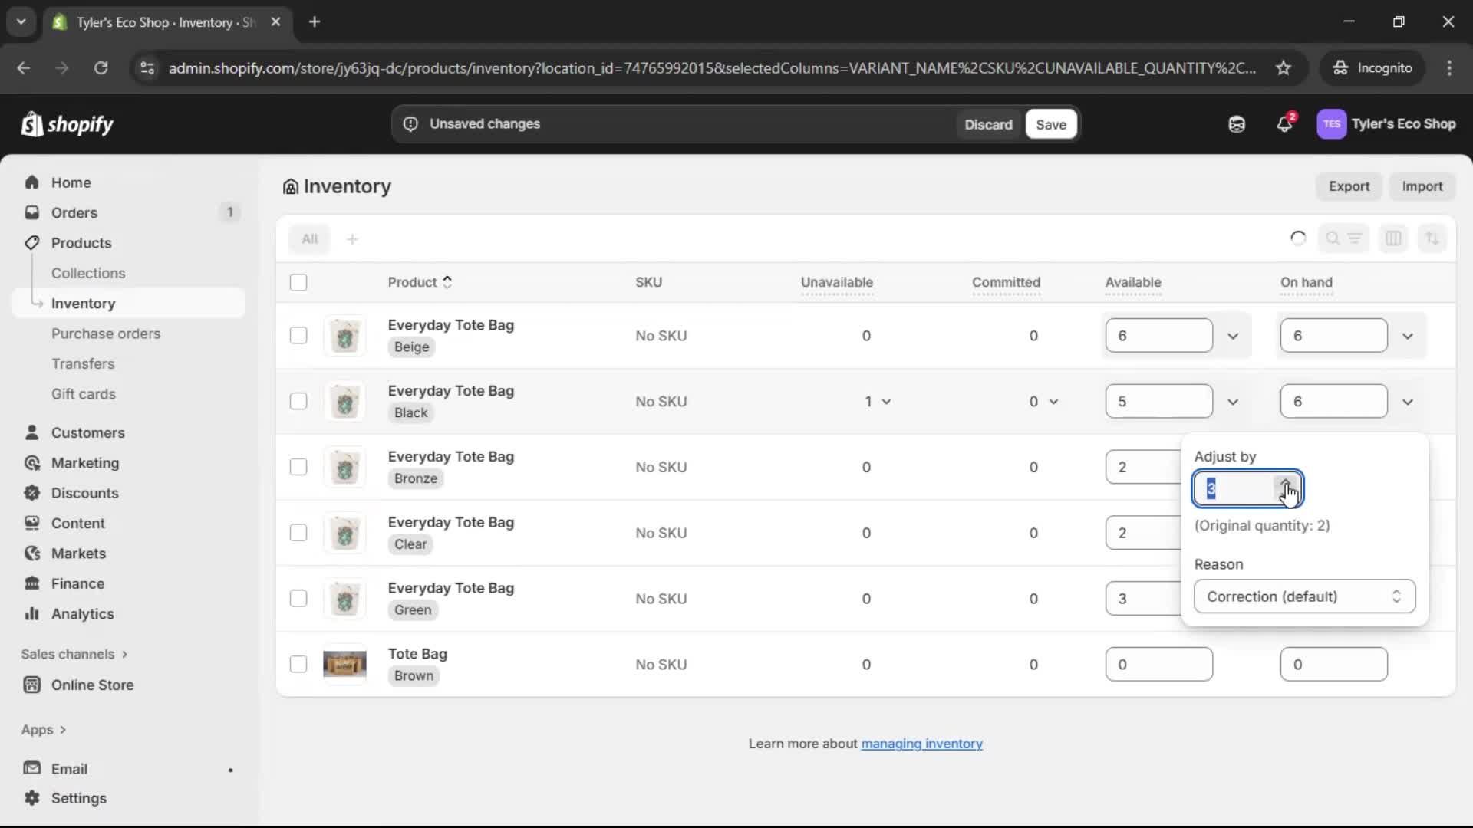1473x828 pixels.
Task: Open the edit columns icon
Action: 1394,238
